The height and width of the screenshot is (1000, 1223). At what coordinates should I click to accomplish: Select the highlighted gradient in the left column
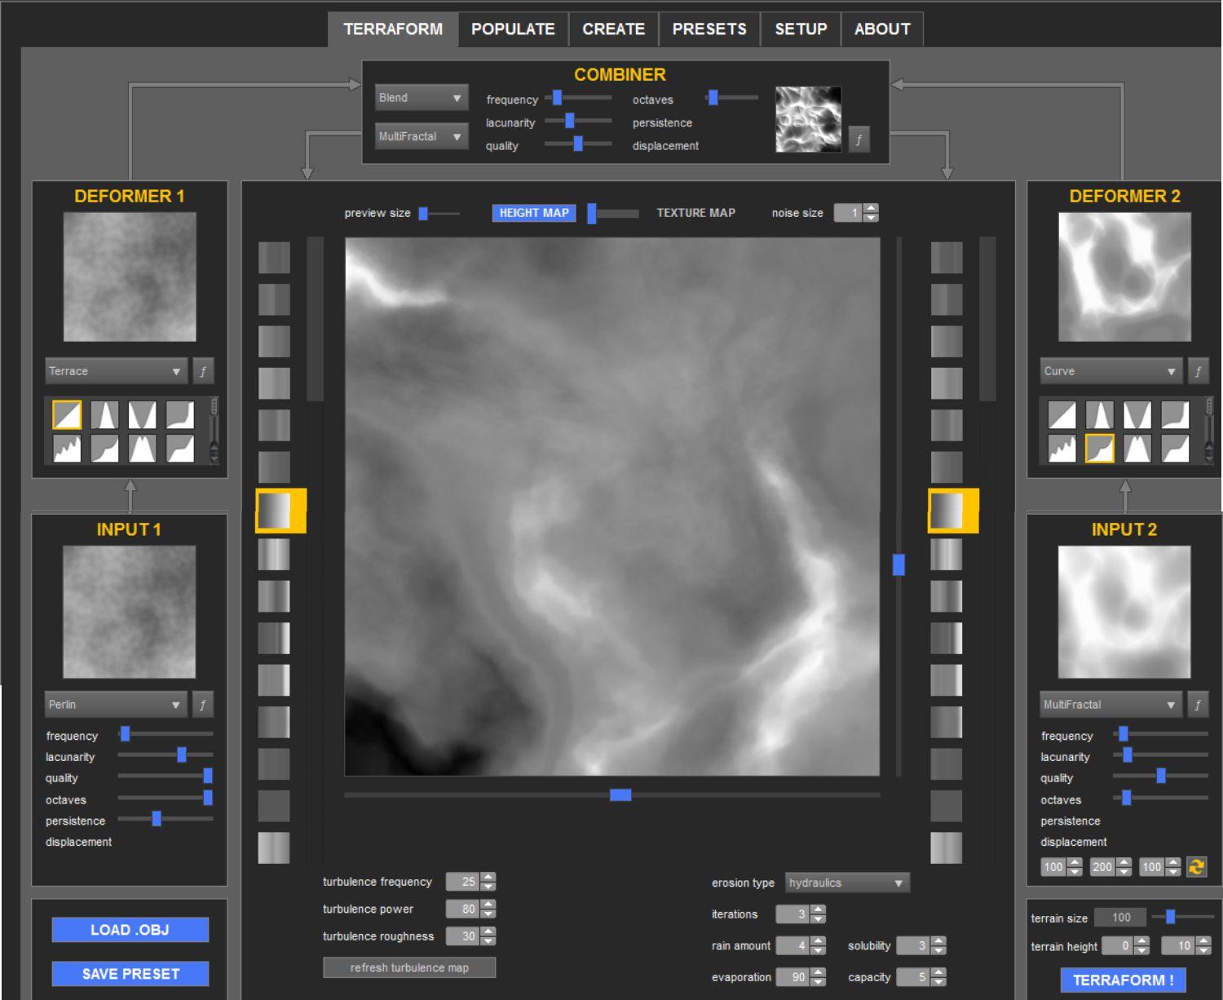[x=280, y=511]
